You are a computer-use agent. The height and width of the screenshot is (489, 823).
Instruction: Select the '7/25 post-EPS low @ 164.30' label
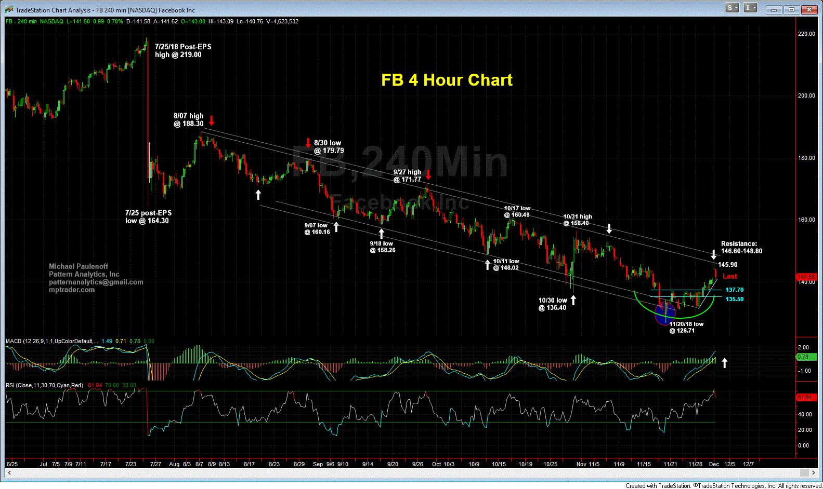pyautogui.click(x=148, y=216)
